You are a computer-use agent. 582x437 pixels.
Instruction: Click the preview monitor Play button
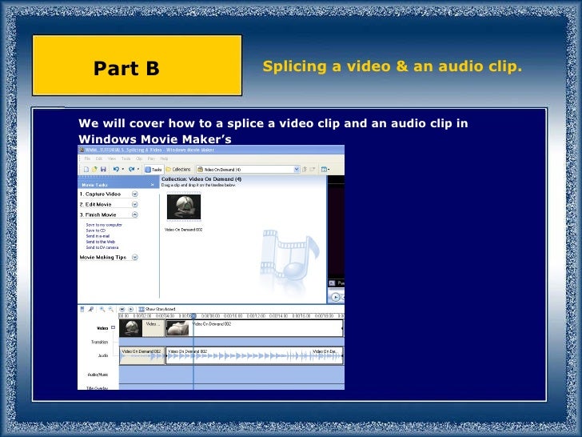[336, 297]
